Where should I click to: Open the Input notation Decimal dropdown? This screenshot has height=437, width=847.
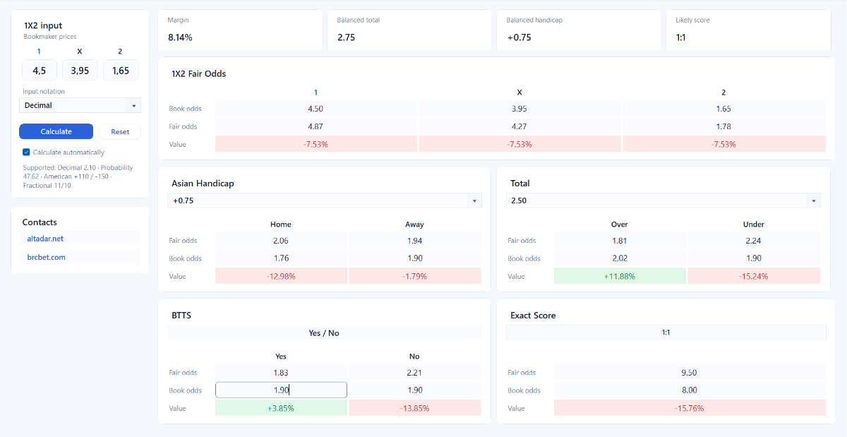pos(80,105)
